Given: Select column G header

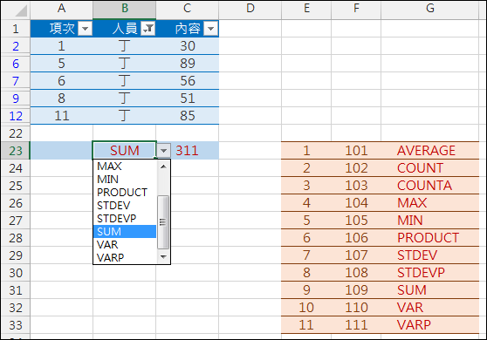Looking at the screenshot, I should [x=430, y=9].
